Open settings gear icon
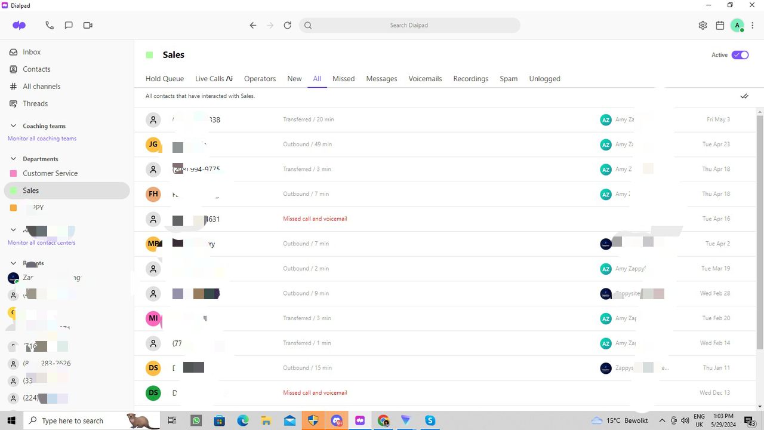Image resolution: width=764 pixels, height=430 pixels. tap(703, 25)
